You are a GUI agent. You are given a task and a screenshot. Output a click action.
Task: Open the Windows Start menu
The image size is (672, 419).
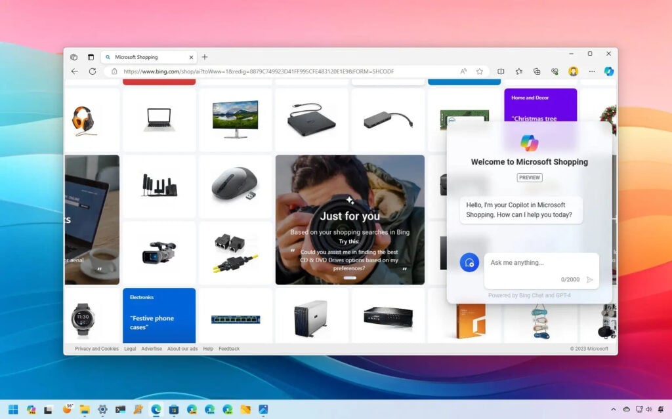[x=13, y=410]
